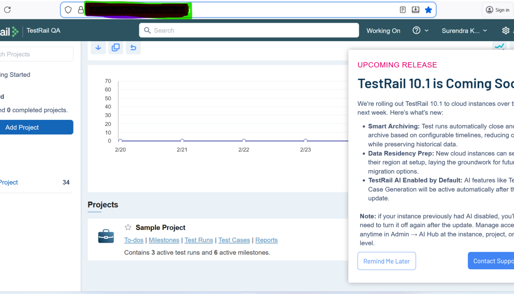Click the revert arrow icon above the chart

[133, 47]
